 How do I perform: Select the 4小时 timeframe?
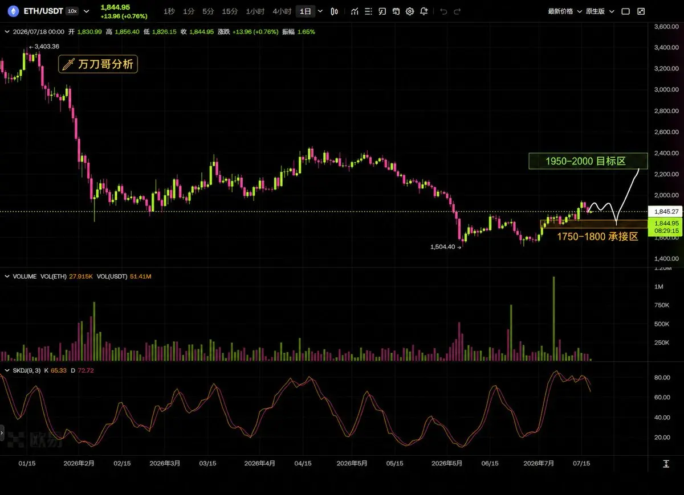[x=282, y=11]
